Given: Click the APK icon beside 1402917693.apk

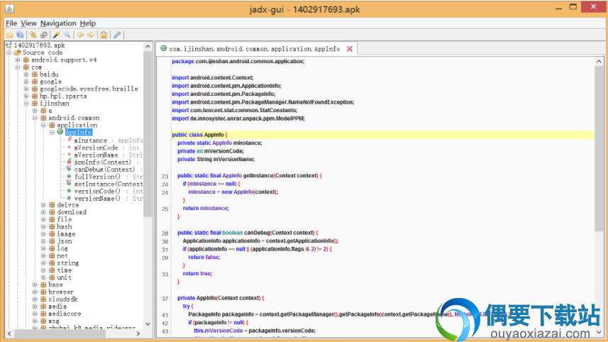Looking at the screenshot, I should 9,45.
